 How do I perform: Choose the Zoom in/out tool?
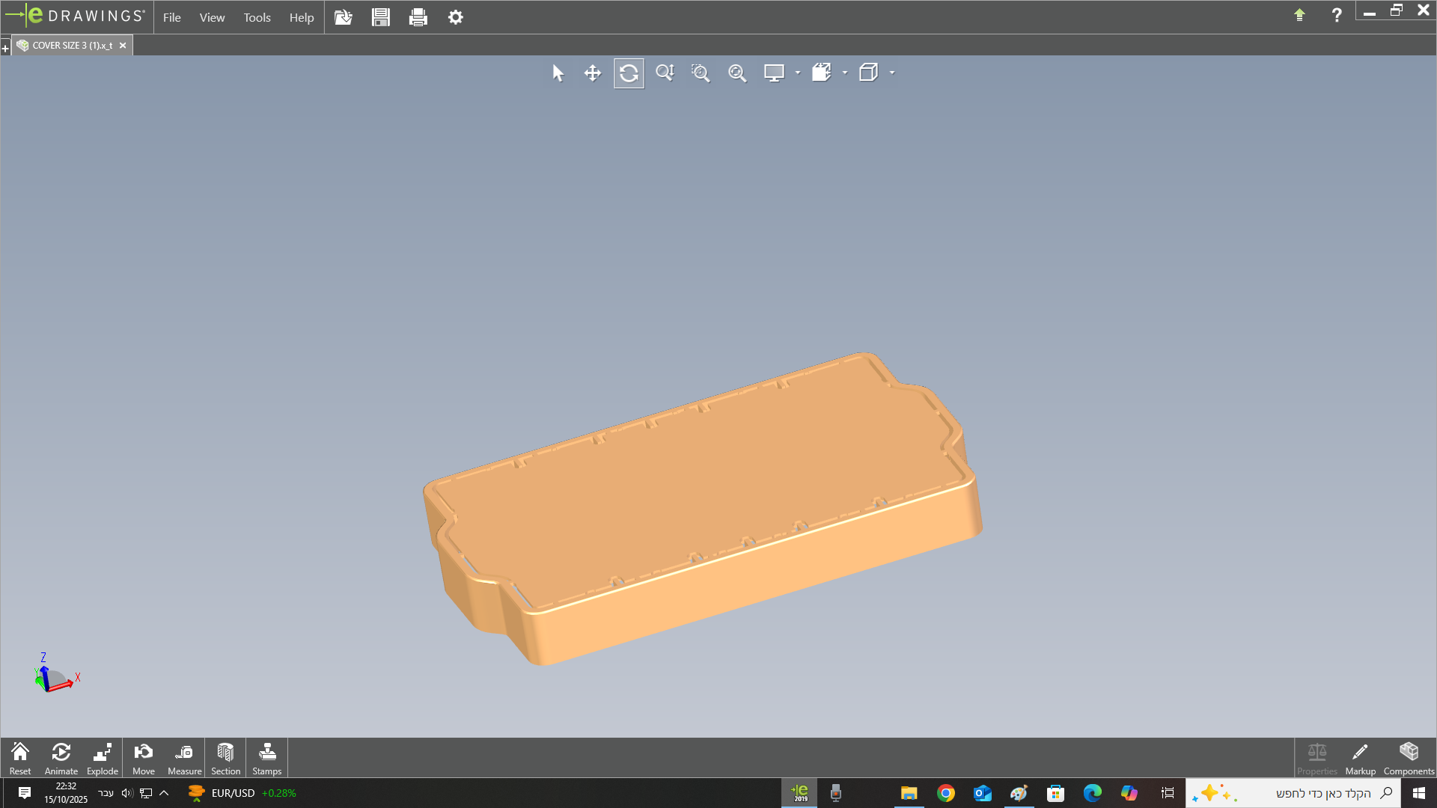pyautogui.click(x=665, y=73)
